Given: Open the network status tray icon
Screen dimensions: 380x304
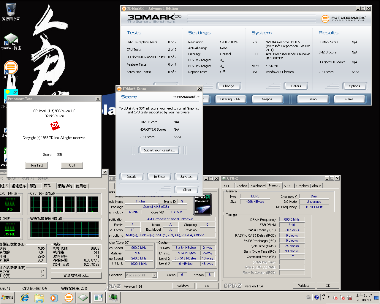Looking at the screenshot, I should click(x=349, y=297).
